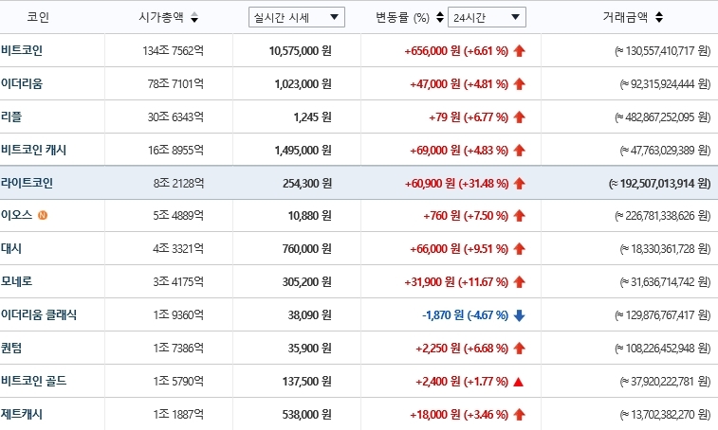Select the 538,000 원 price cell
The image size is (718, 430).
pos(307,415)
